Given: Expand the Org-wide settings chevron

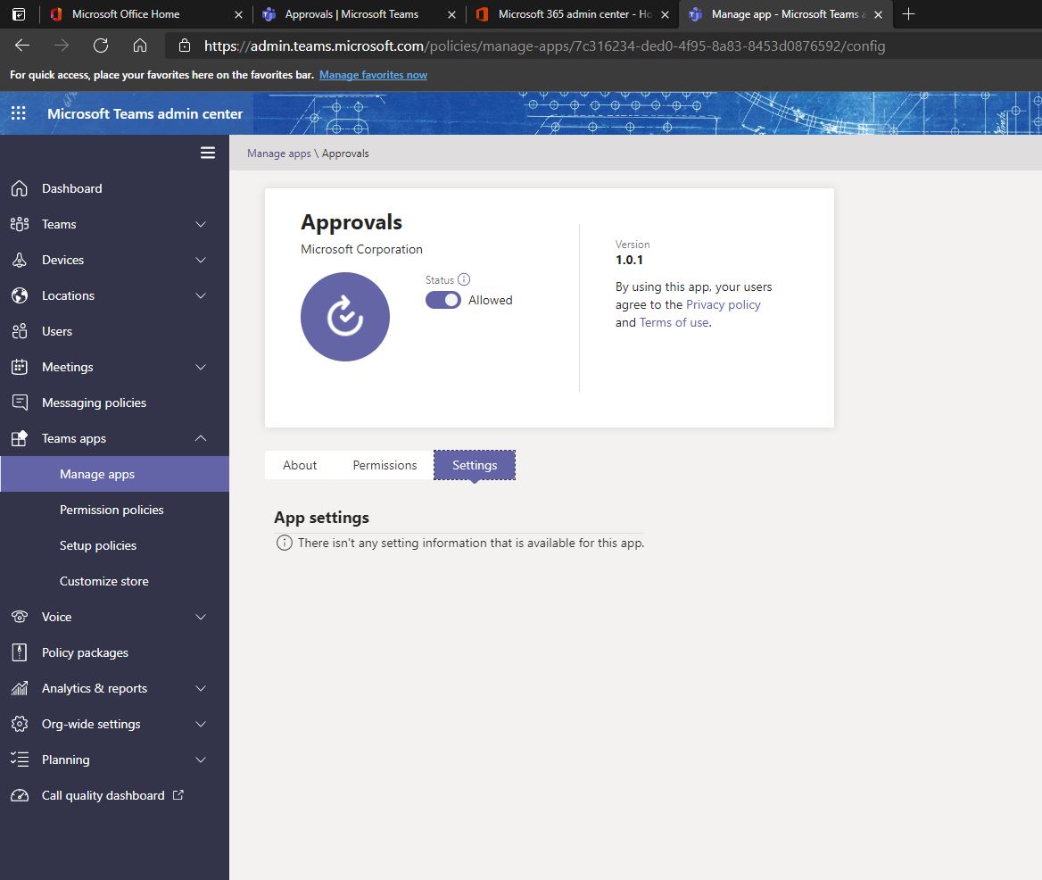Looking at the screenshot, I should point(201,724).
